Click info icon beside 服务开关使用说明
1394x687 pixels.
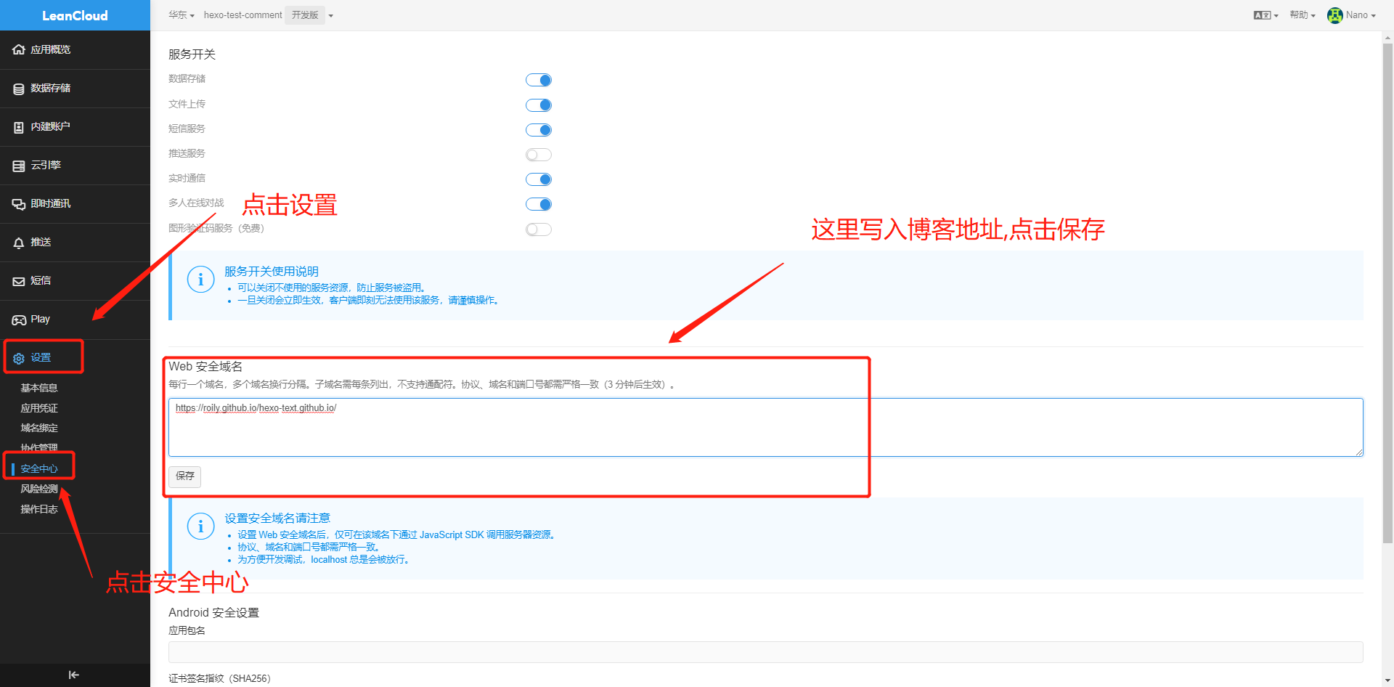point(200,280)
